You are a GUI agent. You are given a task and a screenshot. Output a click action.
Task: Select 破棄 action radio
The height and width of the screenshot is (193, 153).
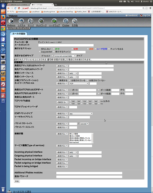click(x=72, y=49)
